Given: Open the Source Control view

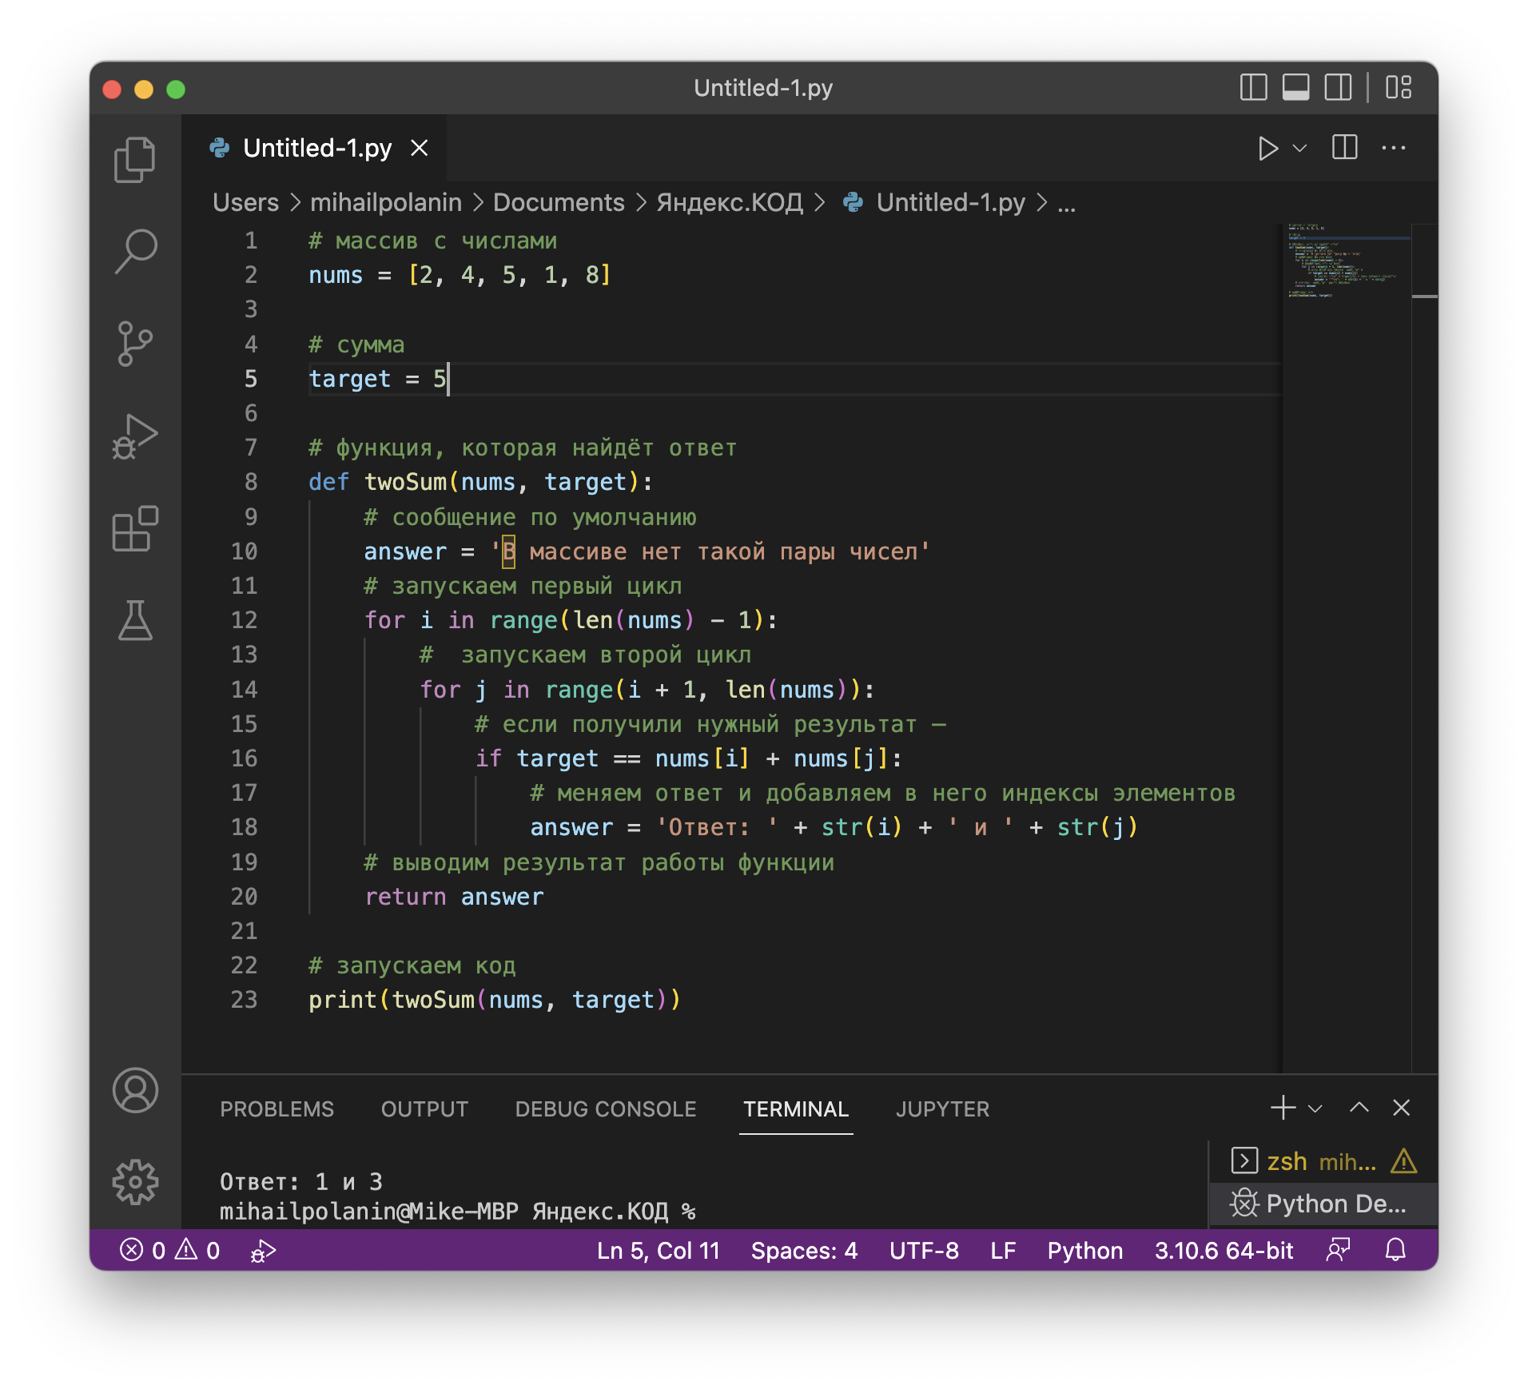Looking at the screenshot, I should tap(135, 344).
